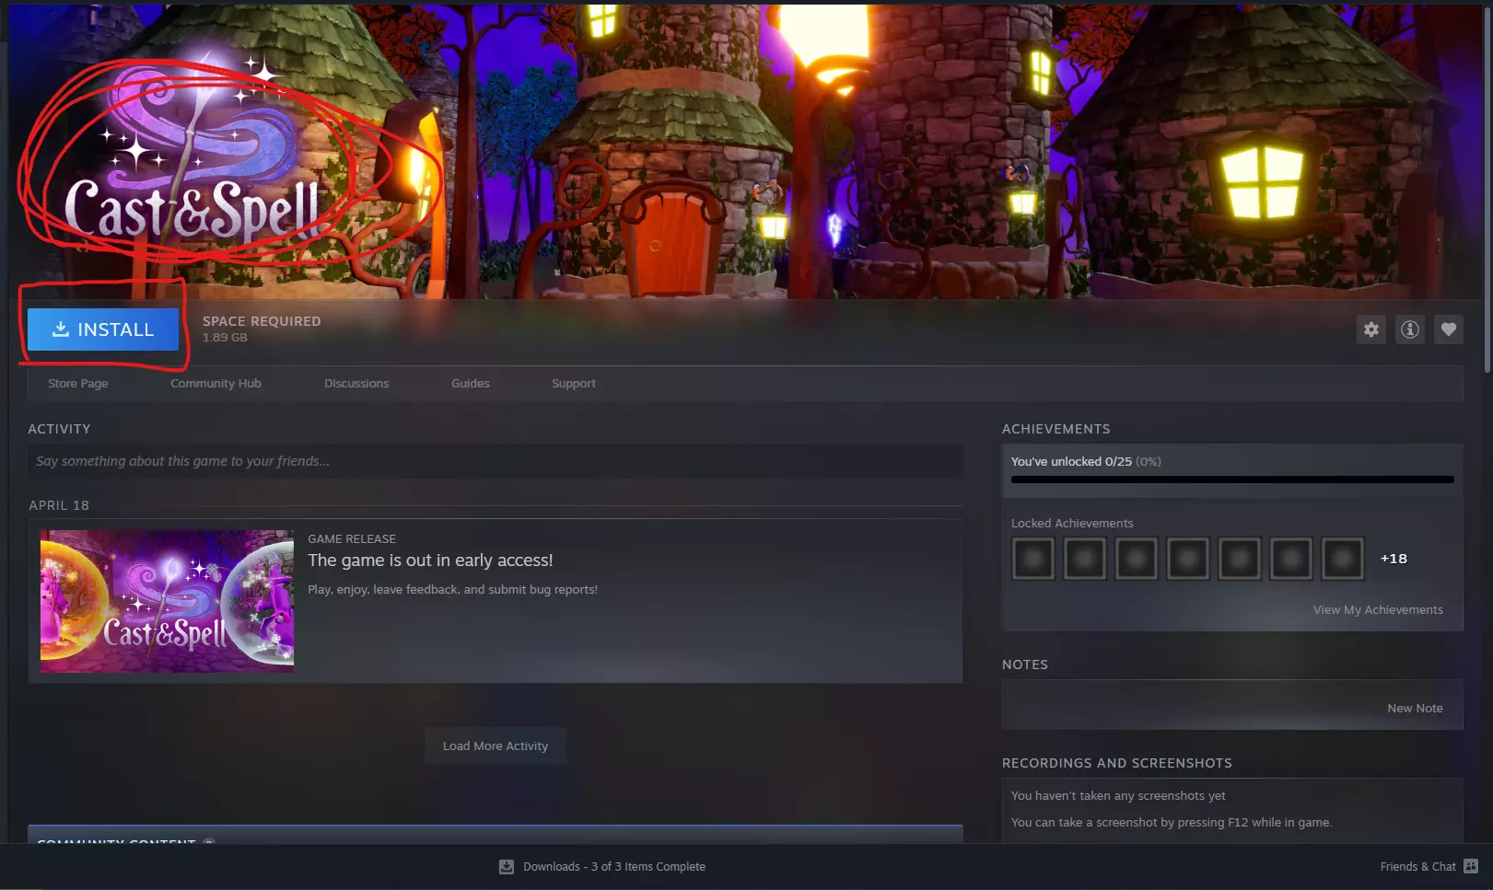Click the blue INSTALL button
Viewport: 1493px width, 890px height.
103,329
